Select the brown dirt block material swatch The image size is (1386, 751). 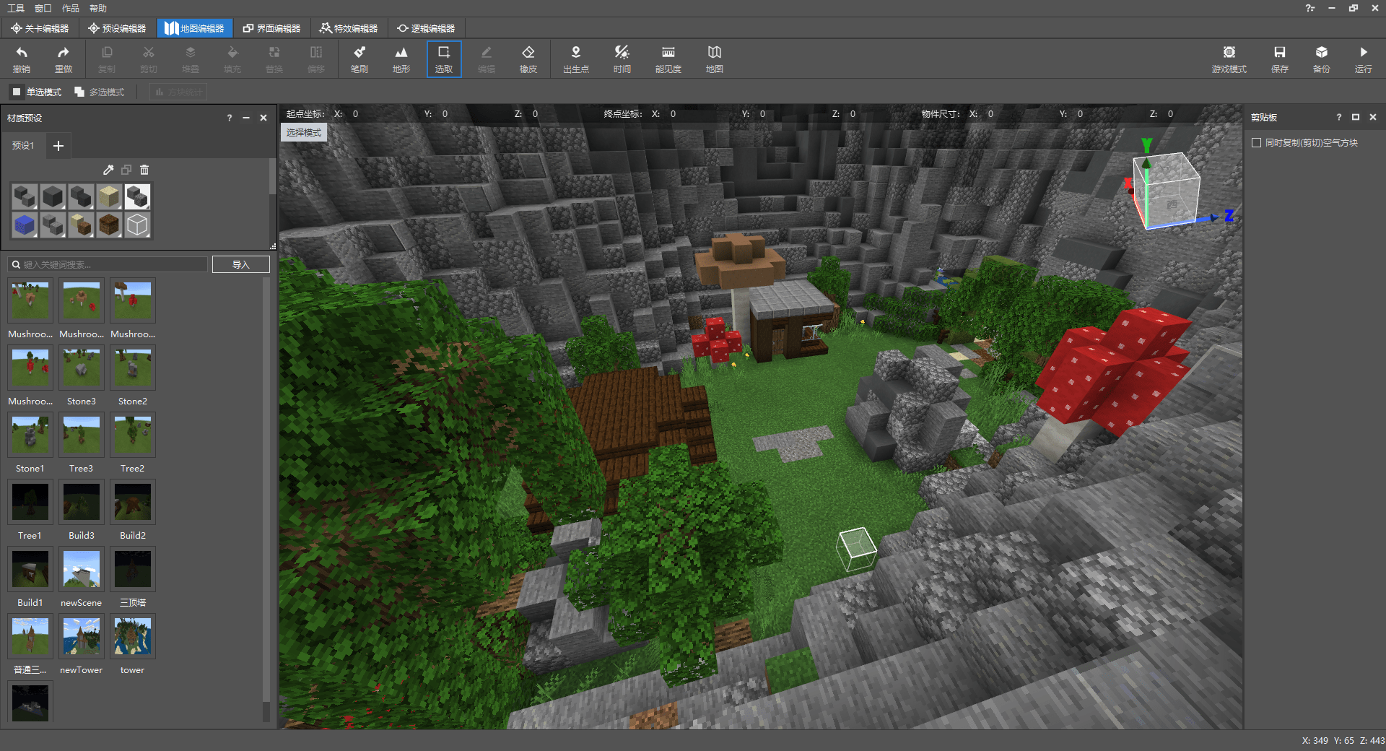point(109,225)
